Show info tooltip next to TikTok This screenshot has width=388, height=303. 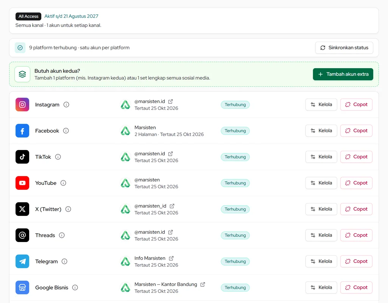(x=58, y=157)
